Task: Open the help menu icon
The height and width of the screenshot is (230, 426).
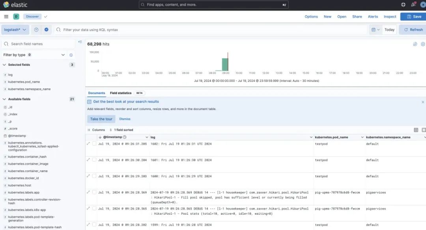Action: [x=403, y=5]
